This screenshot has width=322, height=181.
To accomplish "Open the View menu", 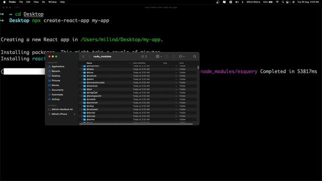I will click(x=36, y=2).
